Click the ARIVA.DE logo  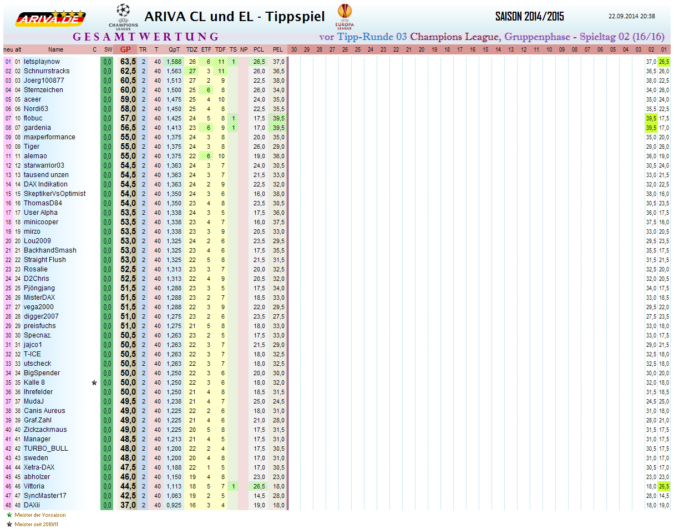click(50, 18)
